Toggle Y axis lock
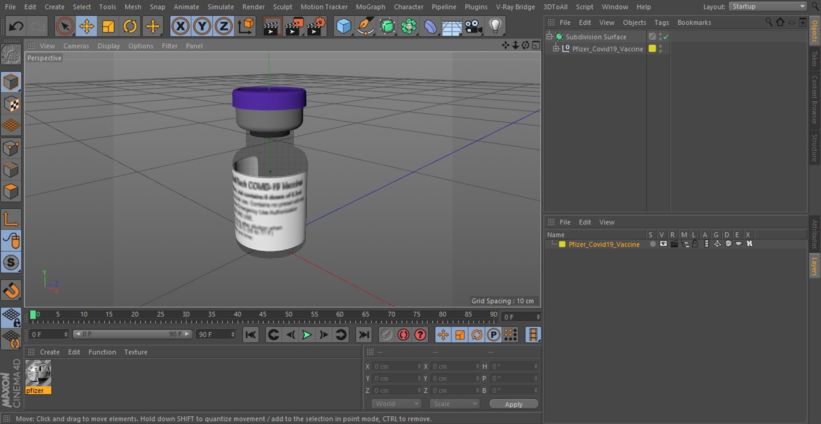This screenshot has width=821, height=424. (x=202, y=27)
